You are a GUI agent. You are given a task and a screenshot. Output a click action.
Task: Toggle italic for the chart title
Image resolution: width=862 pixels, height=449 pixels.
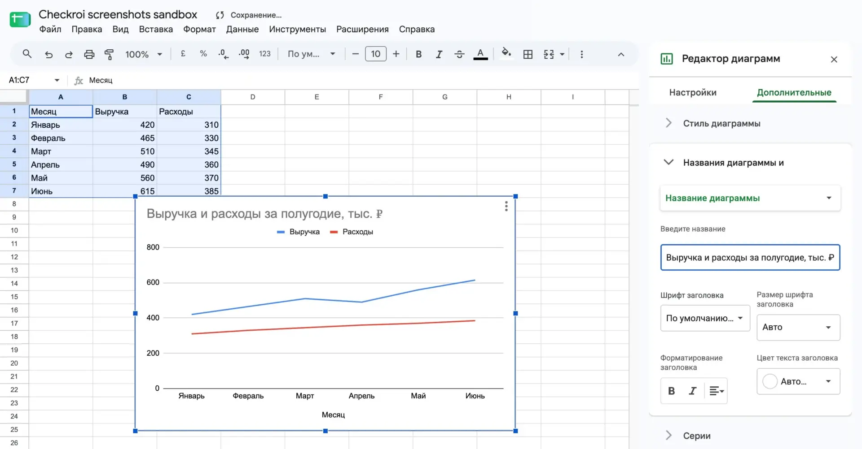pyautogui.click(x=693, y=391)
